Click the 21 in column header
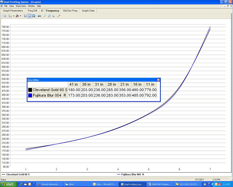The image size is (233, 187). 125,85
